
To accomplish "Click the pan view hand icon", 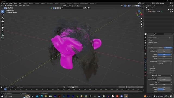I will coord(142,22).
